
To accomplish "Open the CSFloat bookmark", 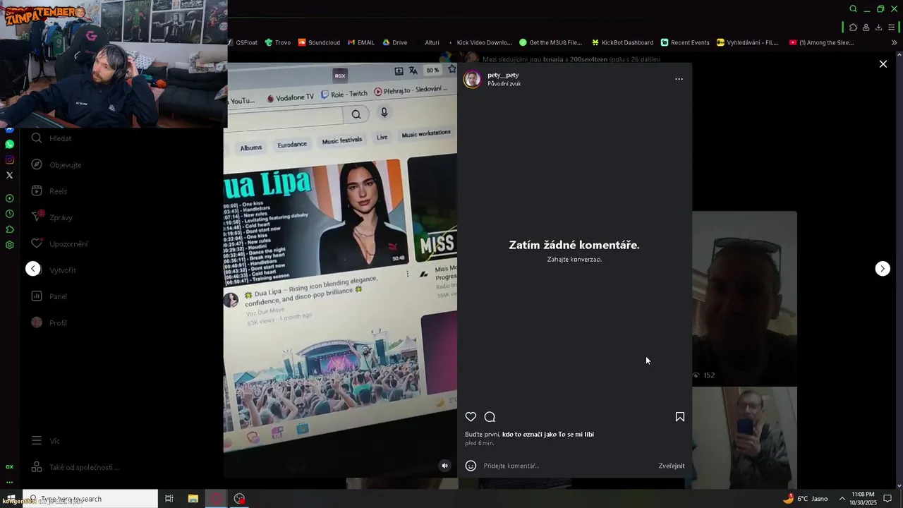I will pos(242,42).
